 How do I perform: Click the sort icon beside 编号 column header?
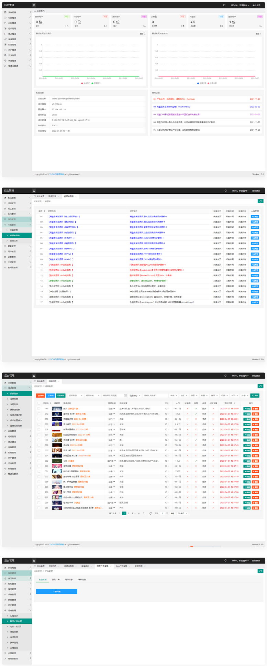pyautogui.click(x=44, y=211)
